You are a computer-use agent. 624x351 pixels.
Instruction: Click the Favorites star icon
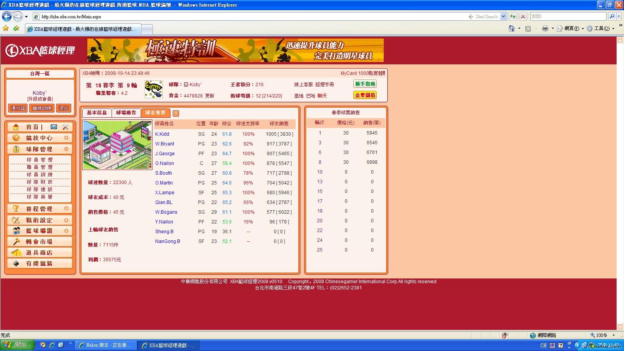(6, 28)
